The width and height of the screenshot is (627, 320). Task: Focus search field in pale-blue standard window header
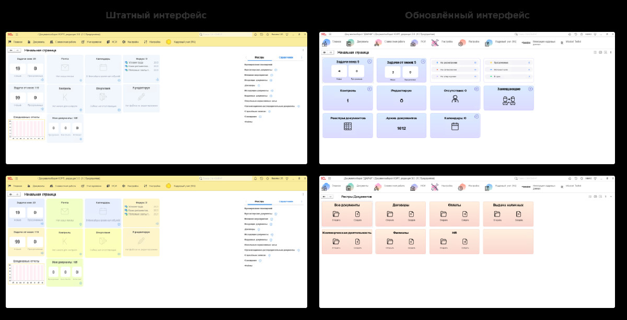click(x=226, y=34)
